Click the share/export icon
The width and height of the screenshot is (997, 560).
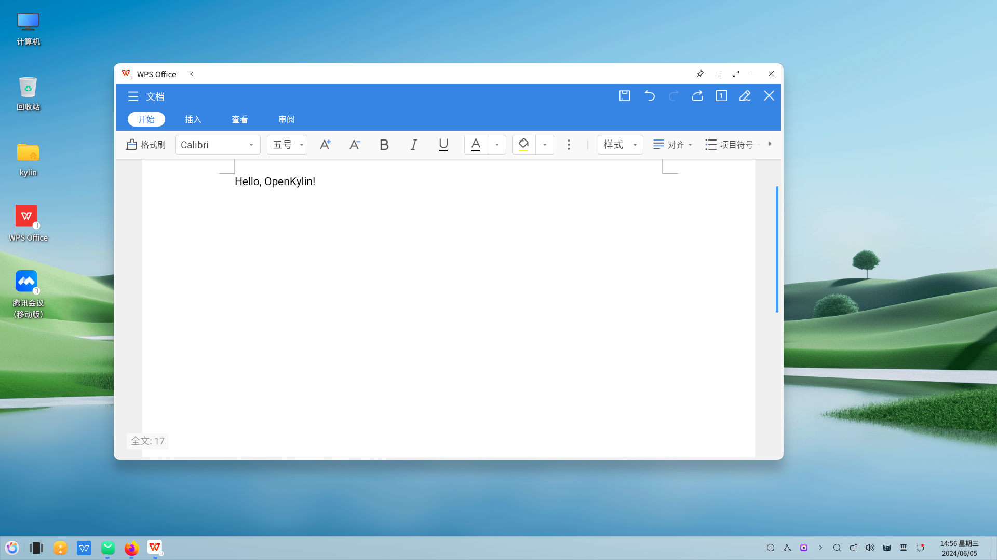click(697, 96)
